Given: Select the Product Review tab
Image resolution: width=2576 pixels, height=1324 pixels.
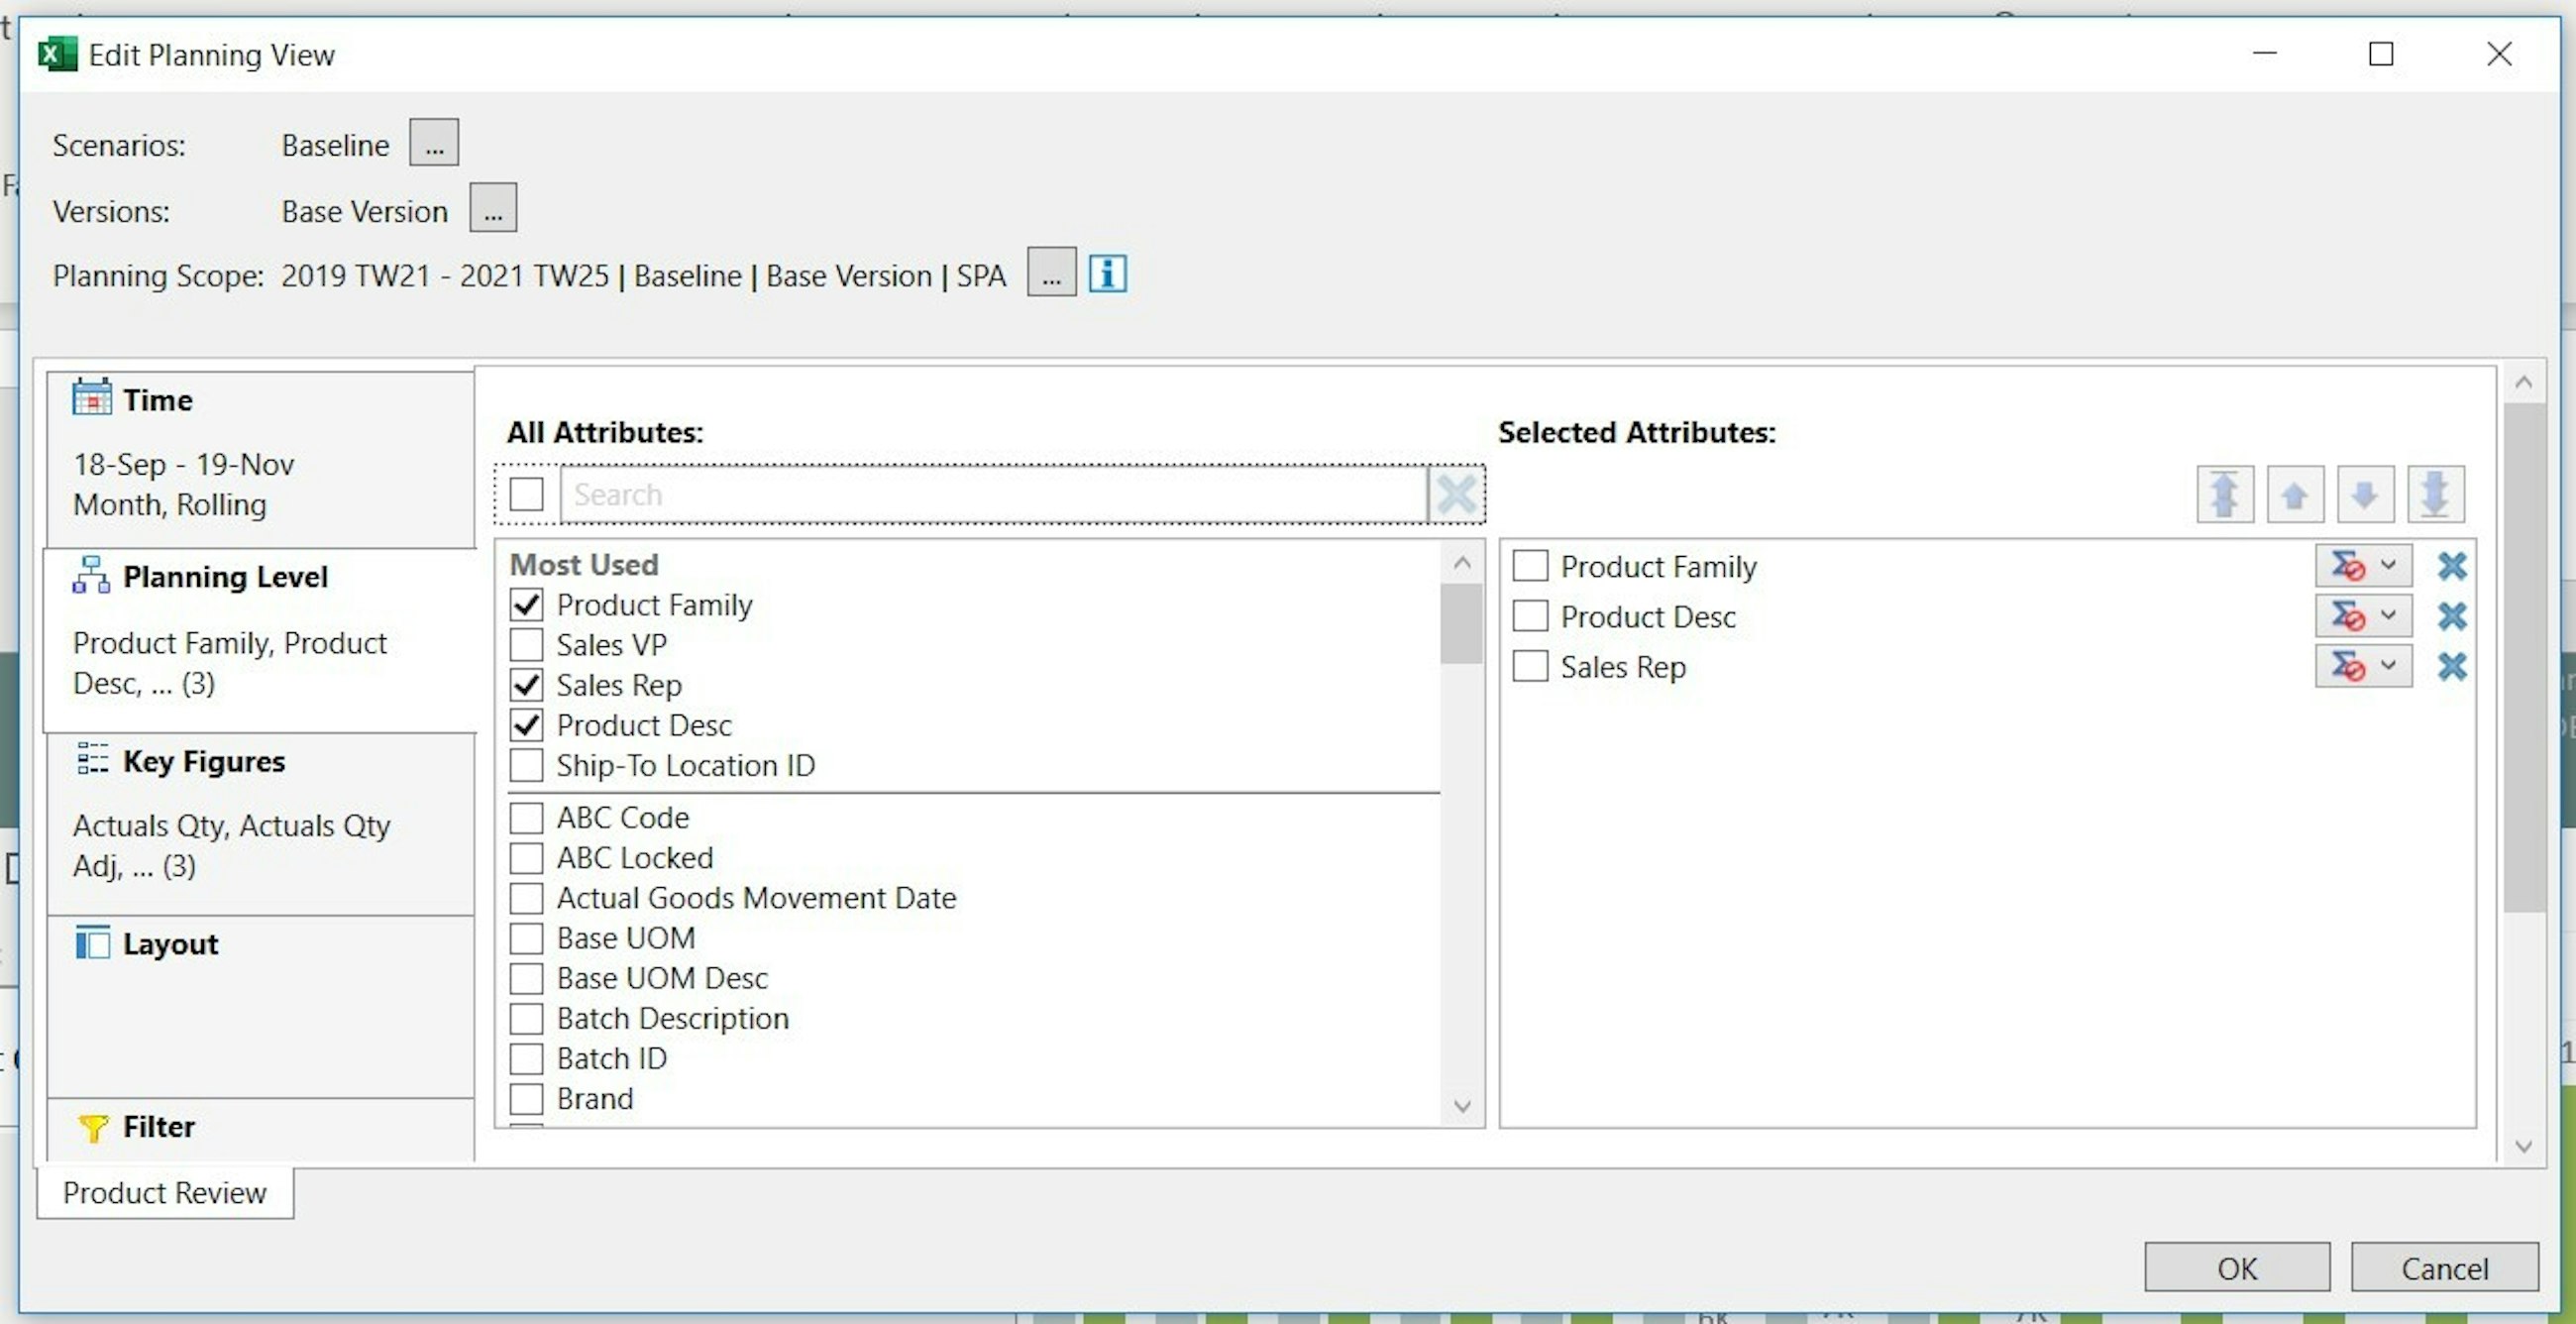Looking at the screenshot, I should point(163,1192).
